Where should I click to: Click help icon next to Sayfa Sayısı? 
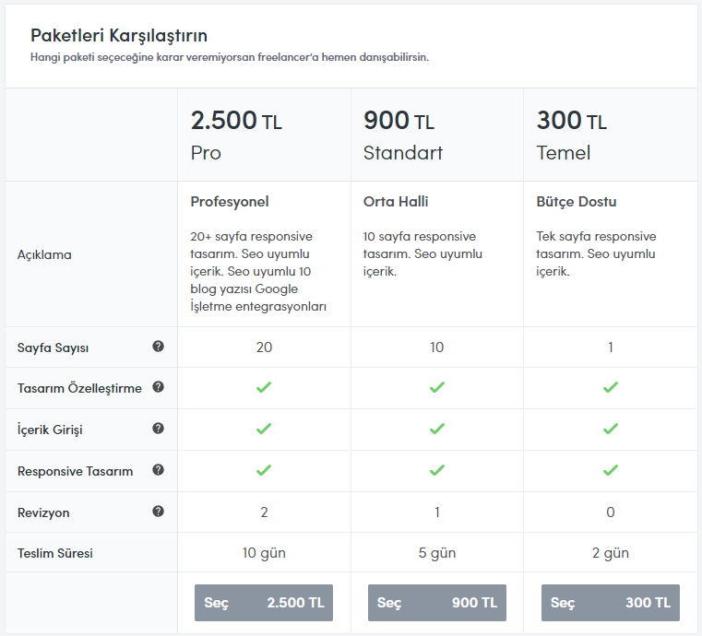pos(158,347)
